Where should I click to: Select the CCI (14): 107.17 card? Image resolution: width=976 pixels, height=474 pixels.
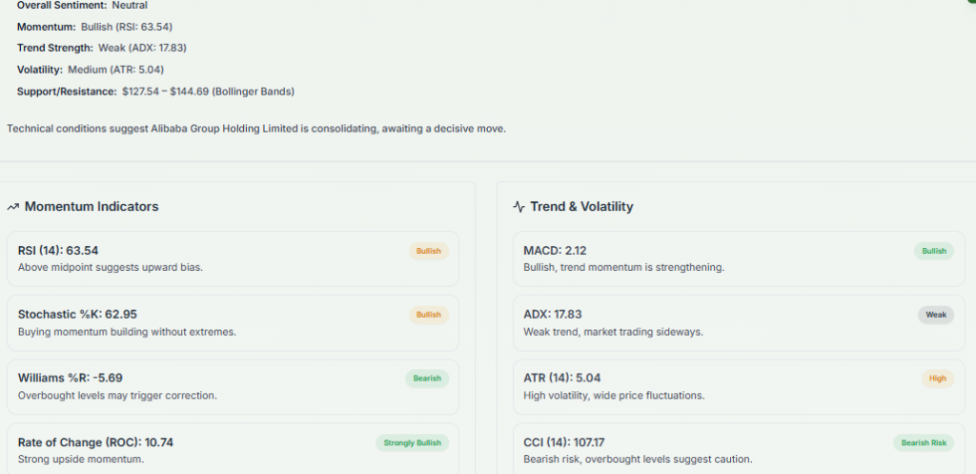739,448
